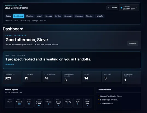Click the plus icon on Capture button
This screenshot has width=147, height=113.
point(109,8)
